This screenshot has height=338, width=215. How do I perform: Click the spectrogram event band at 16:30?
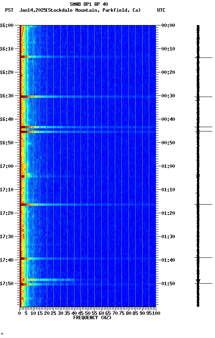coord(88,97)
